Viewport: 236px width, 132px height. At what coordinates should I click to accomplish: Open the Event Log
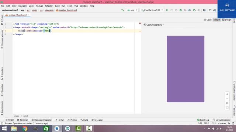tap(203, 120)
